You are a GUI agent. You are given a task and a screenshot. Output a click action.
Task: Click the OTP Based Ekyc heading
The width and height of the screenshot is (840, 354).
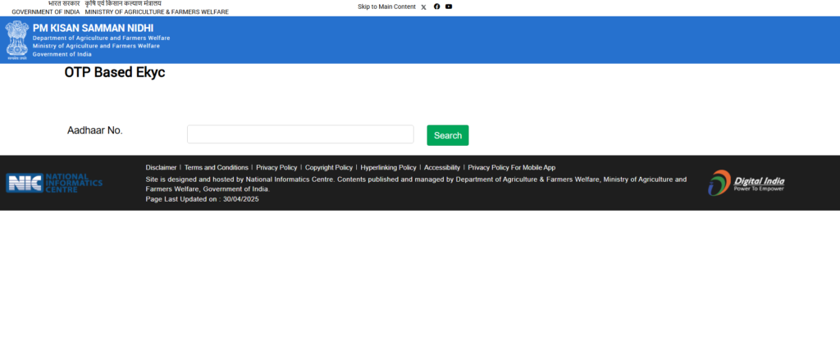coord(115,73)
